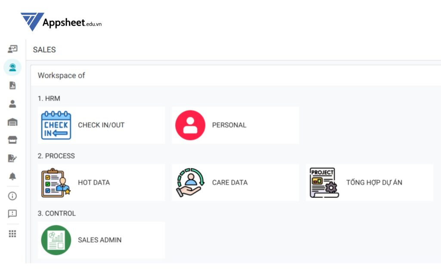Open the TỔNG HỢP DỰ ÁN card
The image size is (441, 276).
tap(370, 182)
